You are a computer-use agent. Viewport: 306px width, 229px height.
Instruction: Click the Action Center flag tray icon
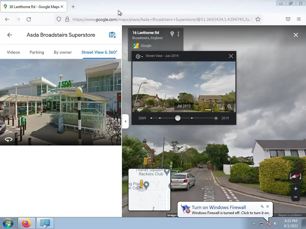pos(269,223)
